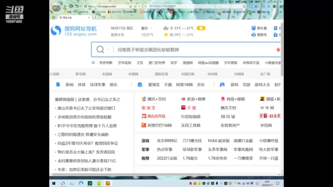Screen dimensions: 333x187
Task: Open 新浪•微博 site link
Action: click(193, 99)
